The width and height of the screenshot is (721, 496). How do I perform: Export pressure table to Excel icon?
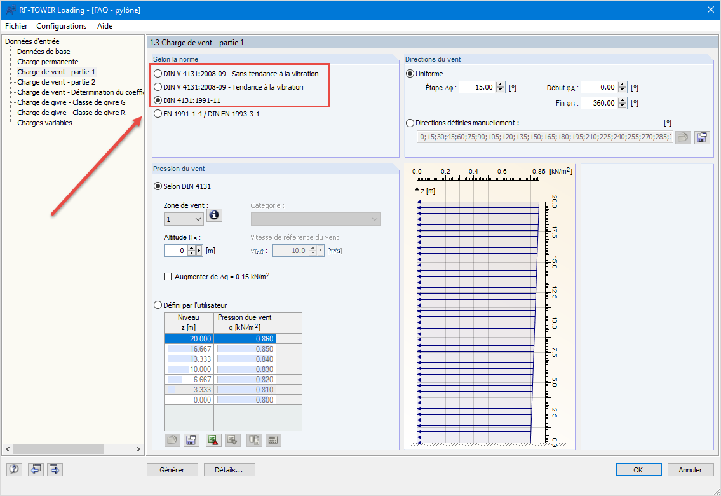pos(213,440)
